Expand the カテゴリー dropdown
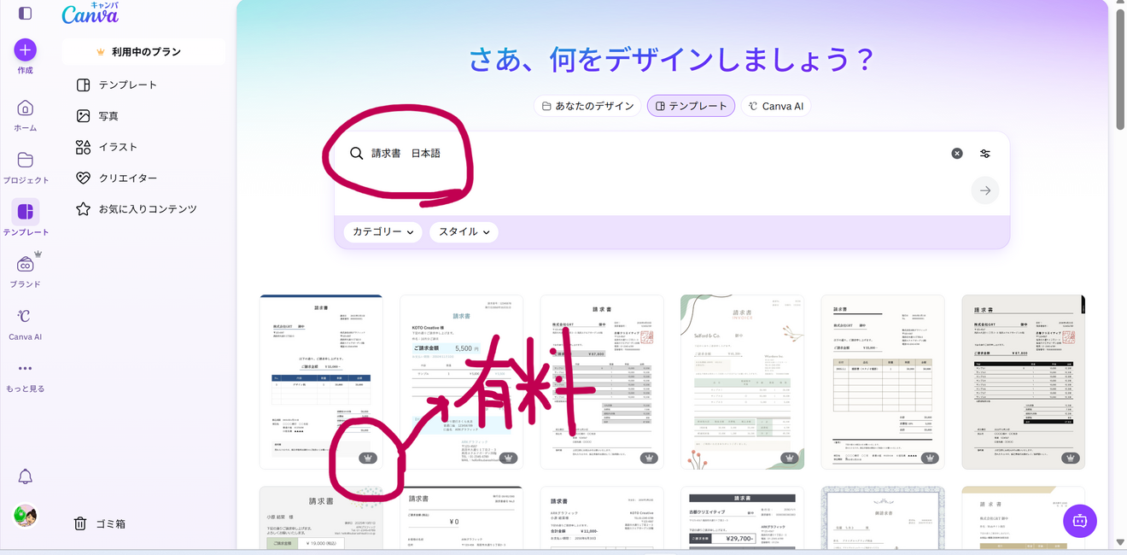Viewport: 1127px width, 555px height. tap(382, 231)
